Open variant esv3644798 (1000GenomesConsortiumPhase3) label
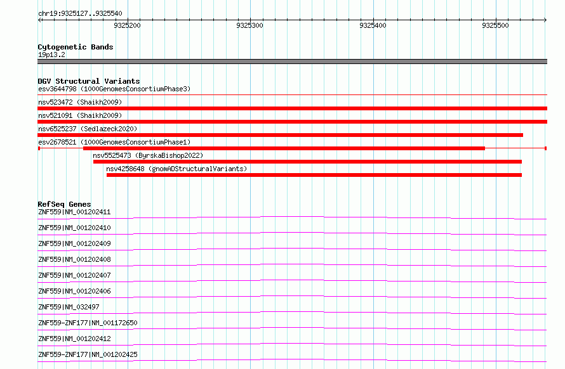Screen dimensions: 565x369 tap(114, 89)
